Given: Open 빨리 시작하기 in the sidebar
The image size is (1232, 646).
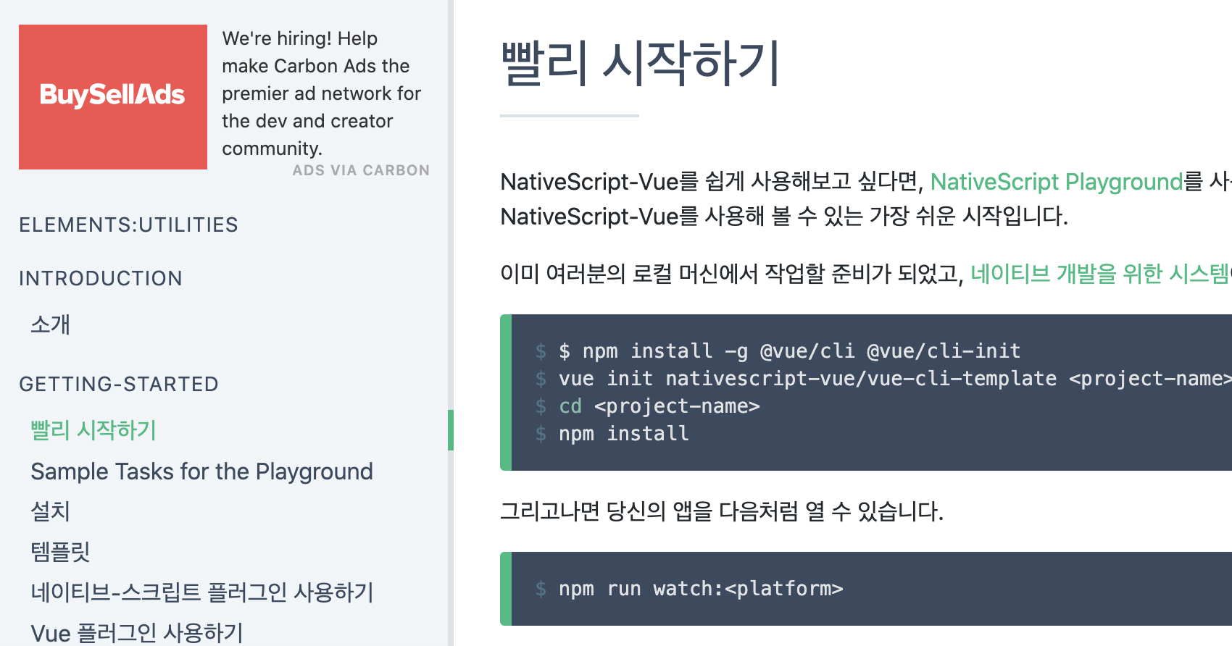Looking at the screenshot, I should tap(93, 430).
